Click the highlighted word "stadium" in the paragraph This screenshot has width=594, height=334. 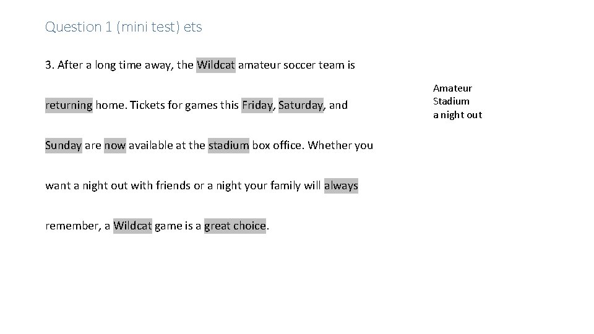click(228, 145)
